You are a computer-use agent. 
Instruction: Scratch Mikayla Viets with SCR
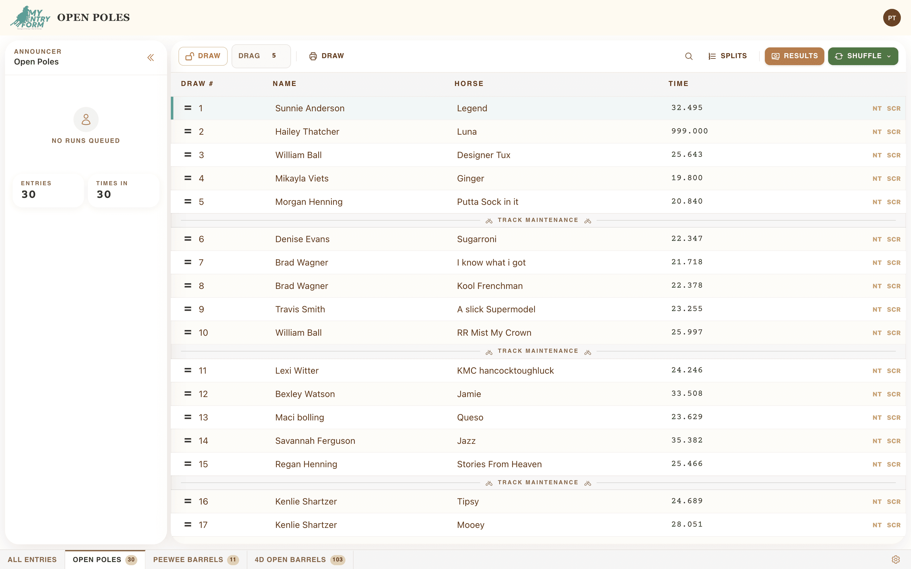pos(893,178)
